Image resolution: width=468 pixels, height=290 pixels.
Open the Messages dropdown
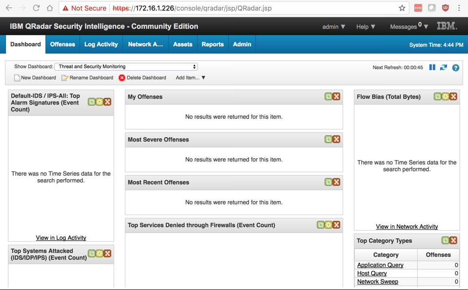[x=409, y=26]
